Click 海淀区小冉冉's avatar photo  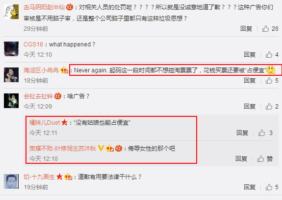click(x=11, y=75)
